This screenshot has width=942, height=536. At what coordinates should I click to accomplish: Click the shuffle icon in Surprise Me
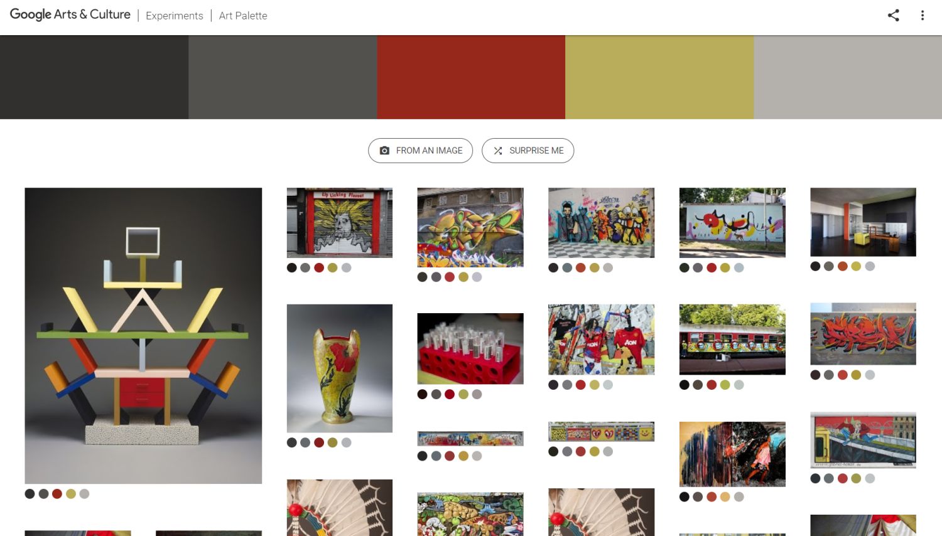tap(498, 151)
